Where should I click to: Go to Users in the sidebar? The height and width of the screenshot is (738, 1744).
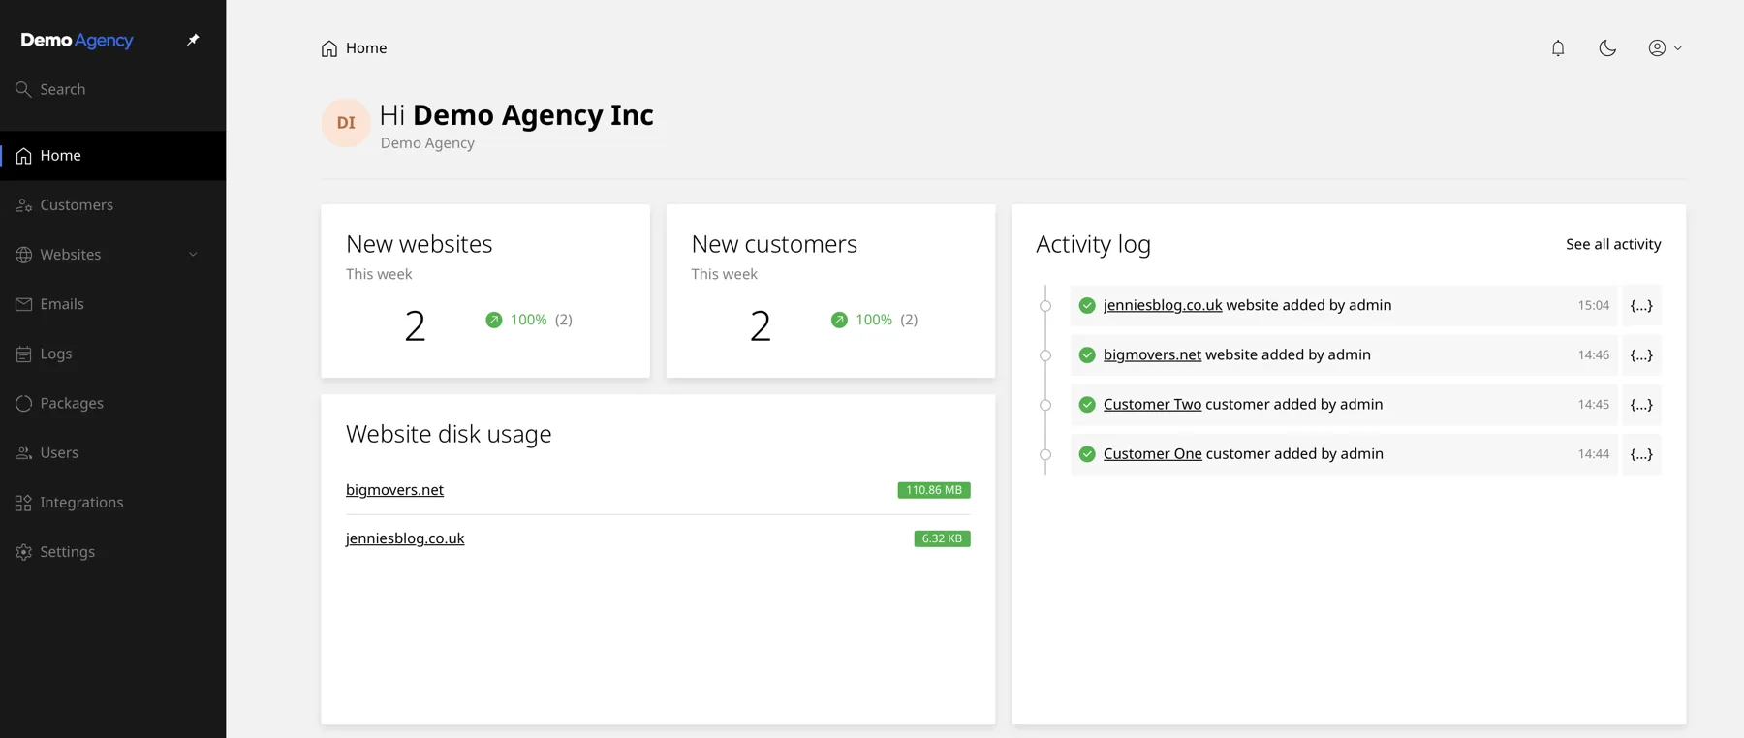click(x=112, y=452)
